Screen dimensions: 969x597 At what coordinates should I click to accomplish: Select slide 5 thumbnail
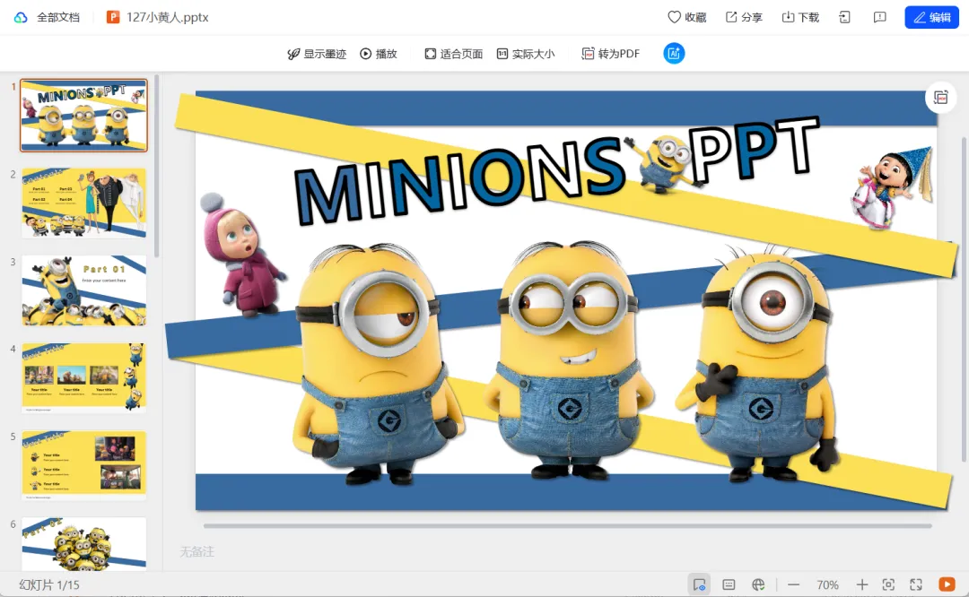click(84, 465)
